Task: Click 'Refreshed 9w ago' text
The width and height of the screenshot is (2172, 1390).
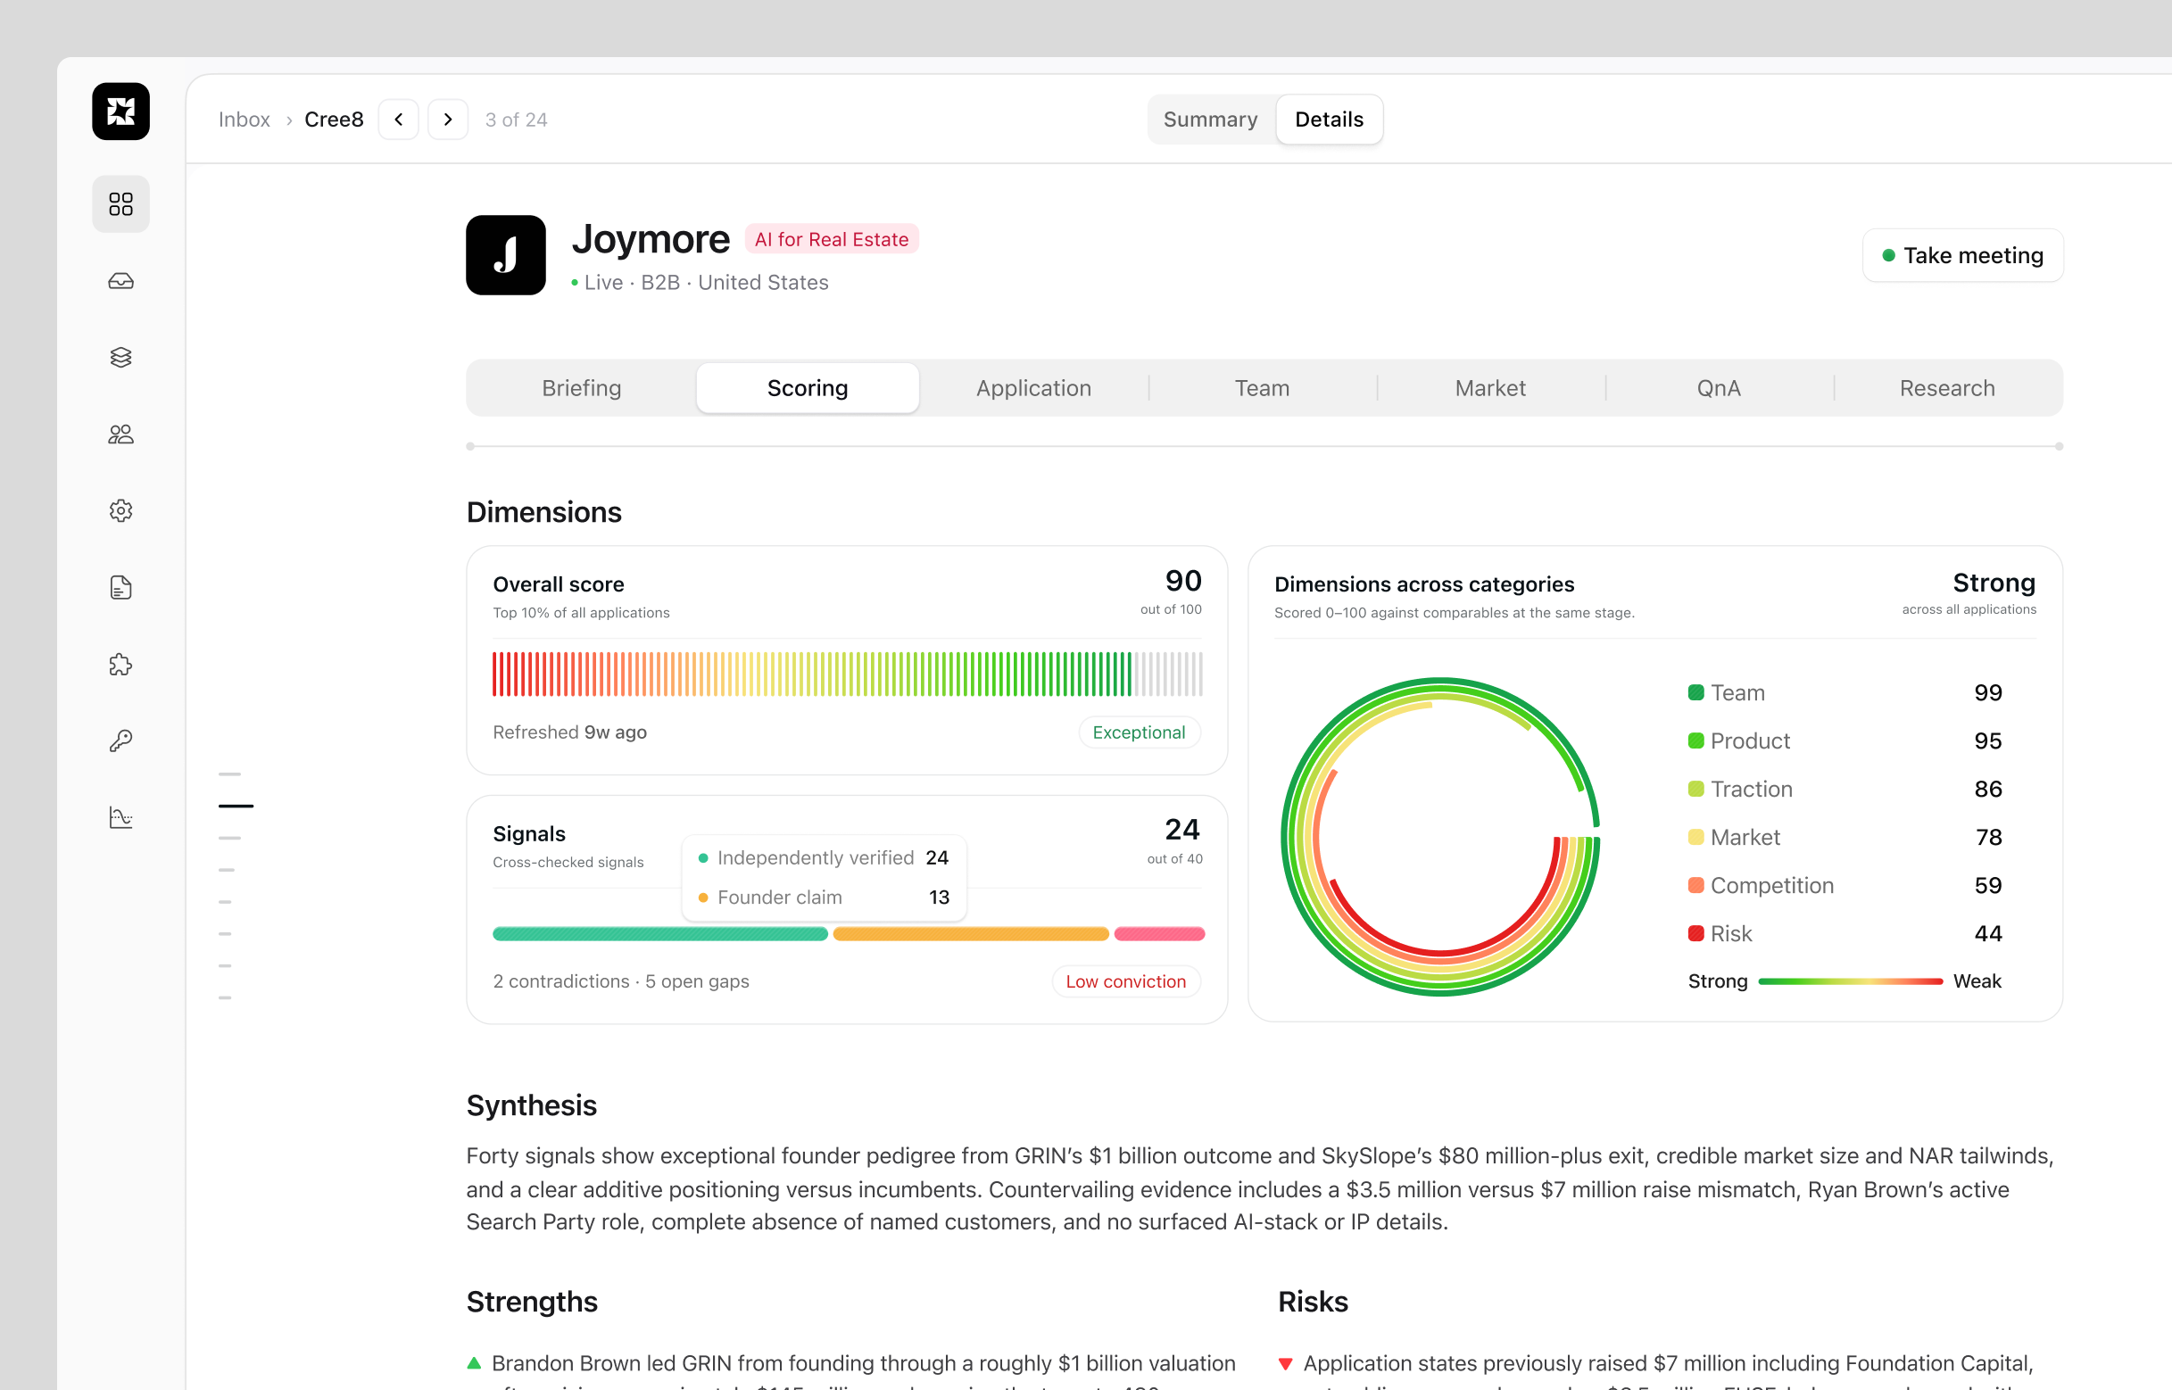Action: click(569, 732)
